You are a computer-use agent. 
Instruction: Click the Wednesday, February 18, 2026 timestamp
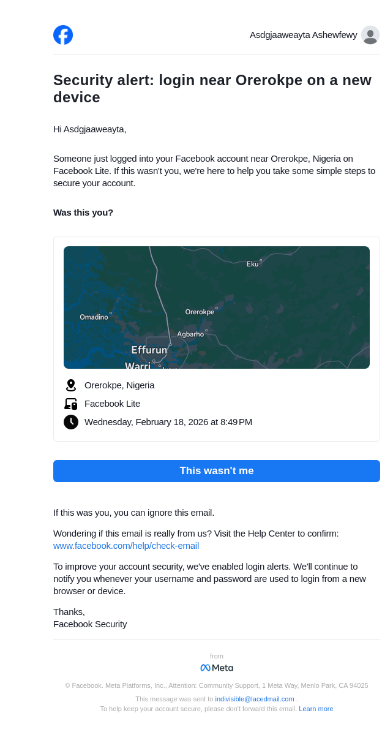(x=168, y=422)
